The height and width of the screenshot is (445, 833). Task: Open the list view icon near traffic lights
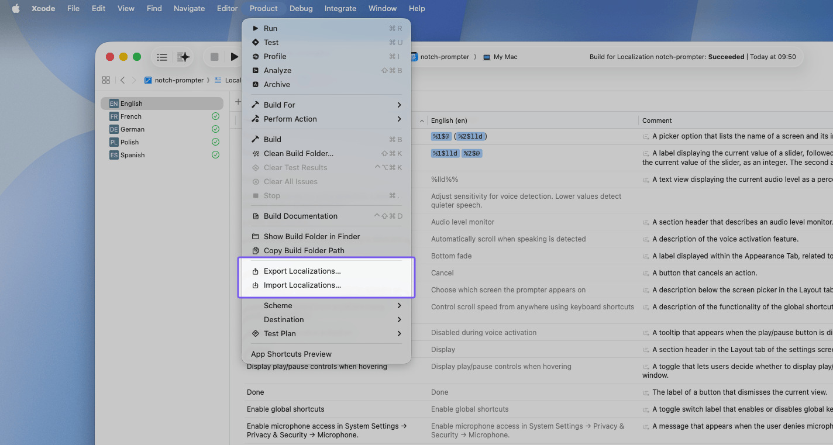click(162, 57)
